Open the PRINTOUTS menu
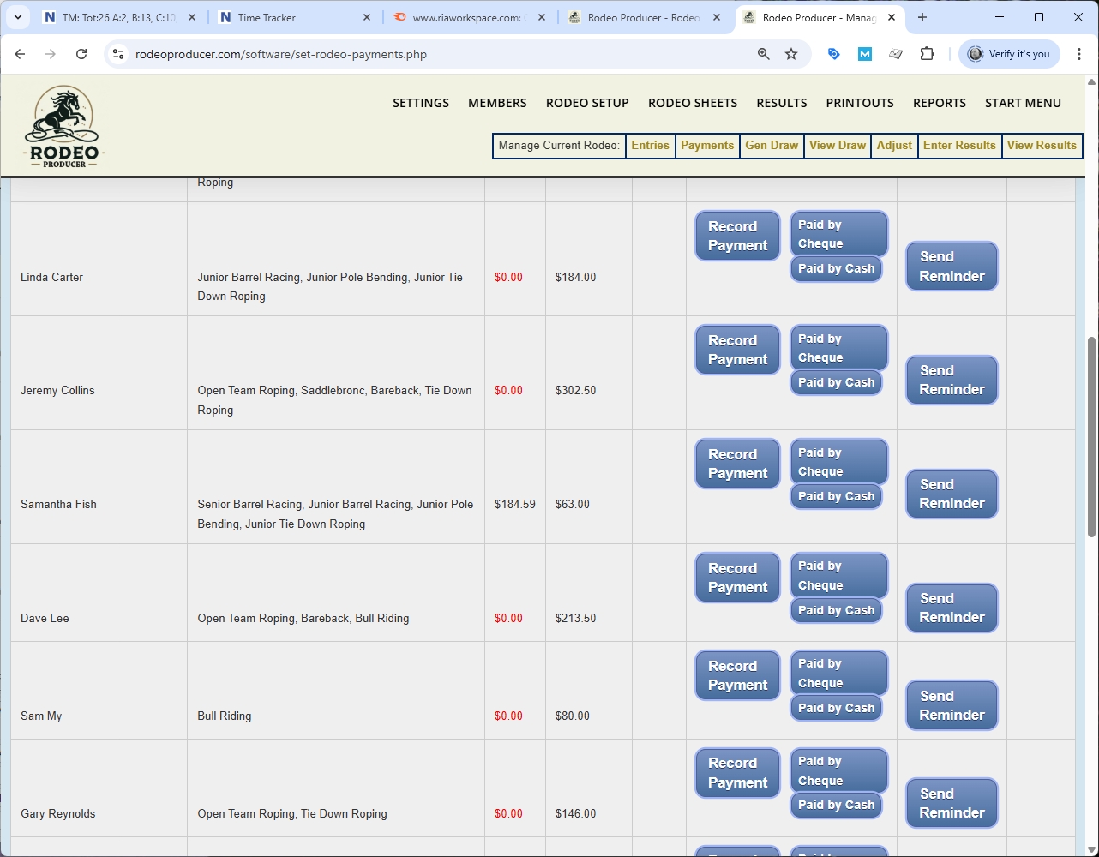 tap(860, 103)
